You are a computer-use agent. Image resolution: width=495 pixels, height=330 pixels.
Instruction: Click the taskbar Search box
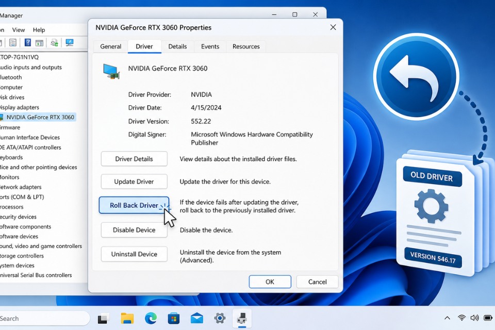point(44,318)
